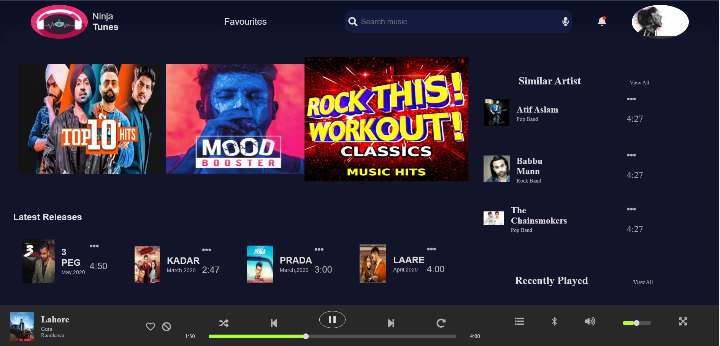
Task: Open the notifications bell
Action: (x=602, y=21)
